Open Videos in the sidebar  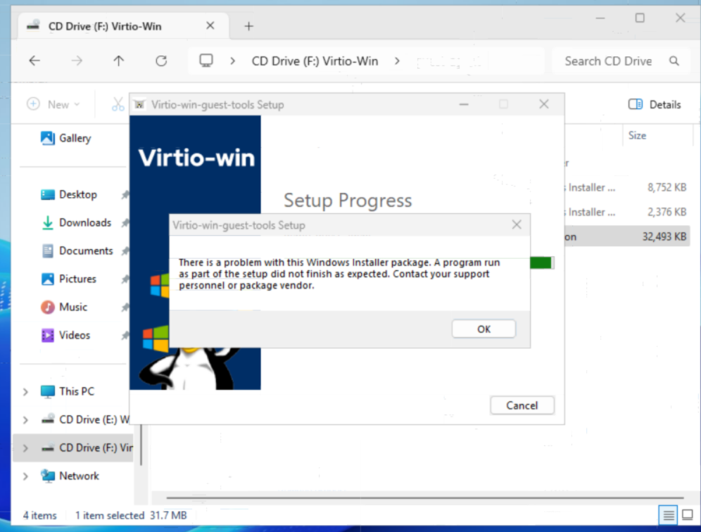tap(65, 335)
